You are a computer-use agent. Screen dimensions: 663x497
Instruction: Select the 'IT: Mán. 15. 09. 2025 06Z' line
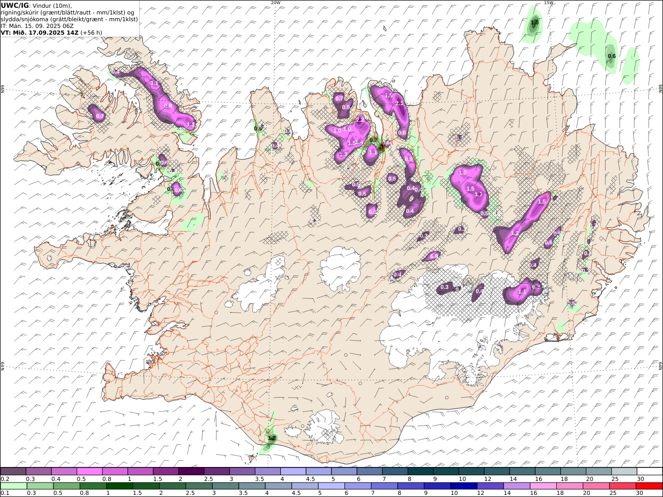coord(38,25)
